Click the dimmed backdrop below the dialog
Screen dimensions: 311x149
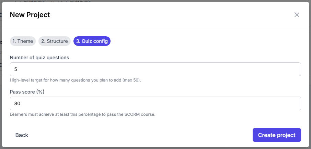click(154, 148)
